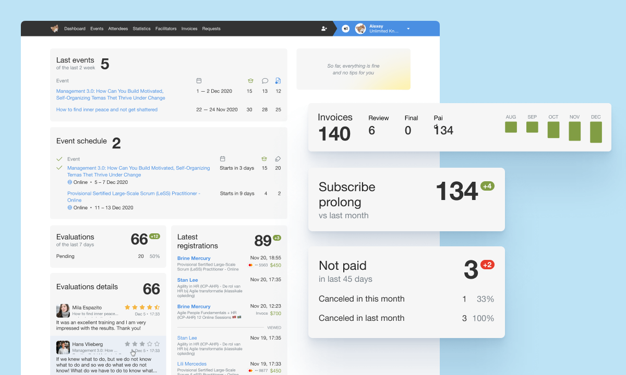
Task: Toggle the fifth star on Hans Vlieberg's review
Action: point(156,343)
